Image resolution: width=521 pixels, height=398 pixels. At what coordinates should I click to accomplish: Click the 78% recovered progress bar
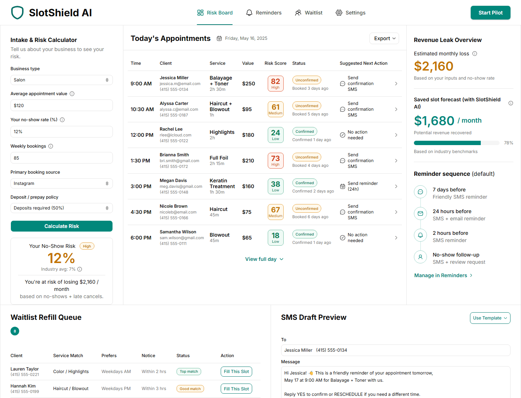[457, 143]
